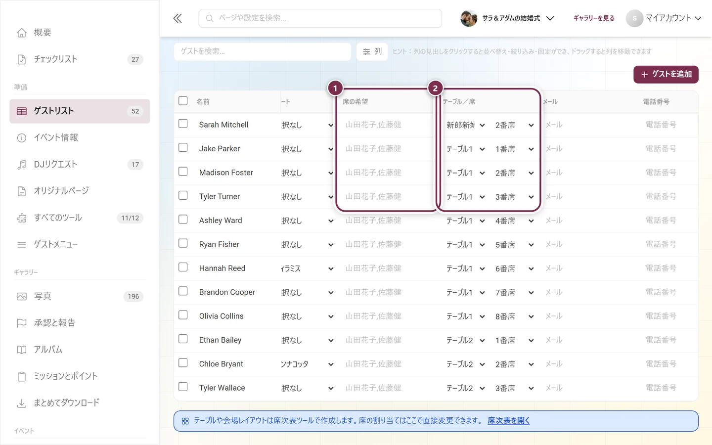Follow the 席次表を開く link
712x445 pixels.
pyautogui.click(x=508, y=421)
